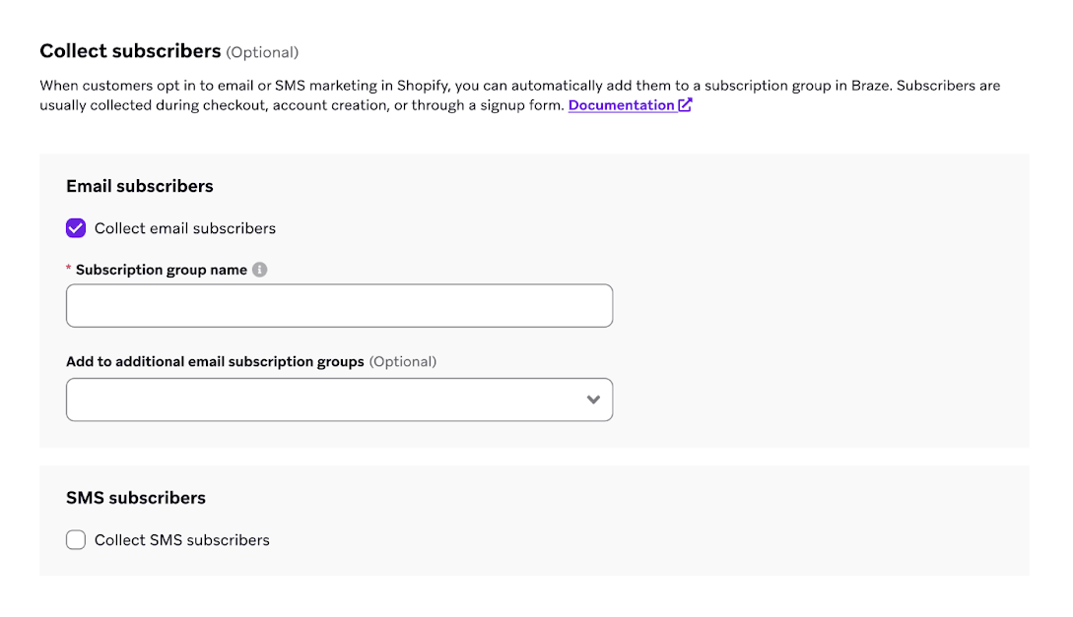1073x617 pixels.
Task: Open the Documentation link
Action: pyautogui.click(x=621, y=105)
